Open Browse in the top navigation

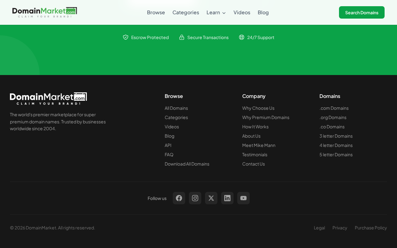[156, 12]
